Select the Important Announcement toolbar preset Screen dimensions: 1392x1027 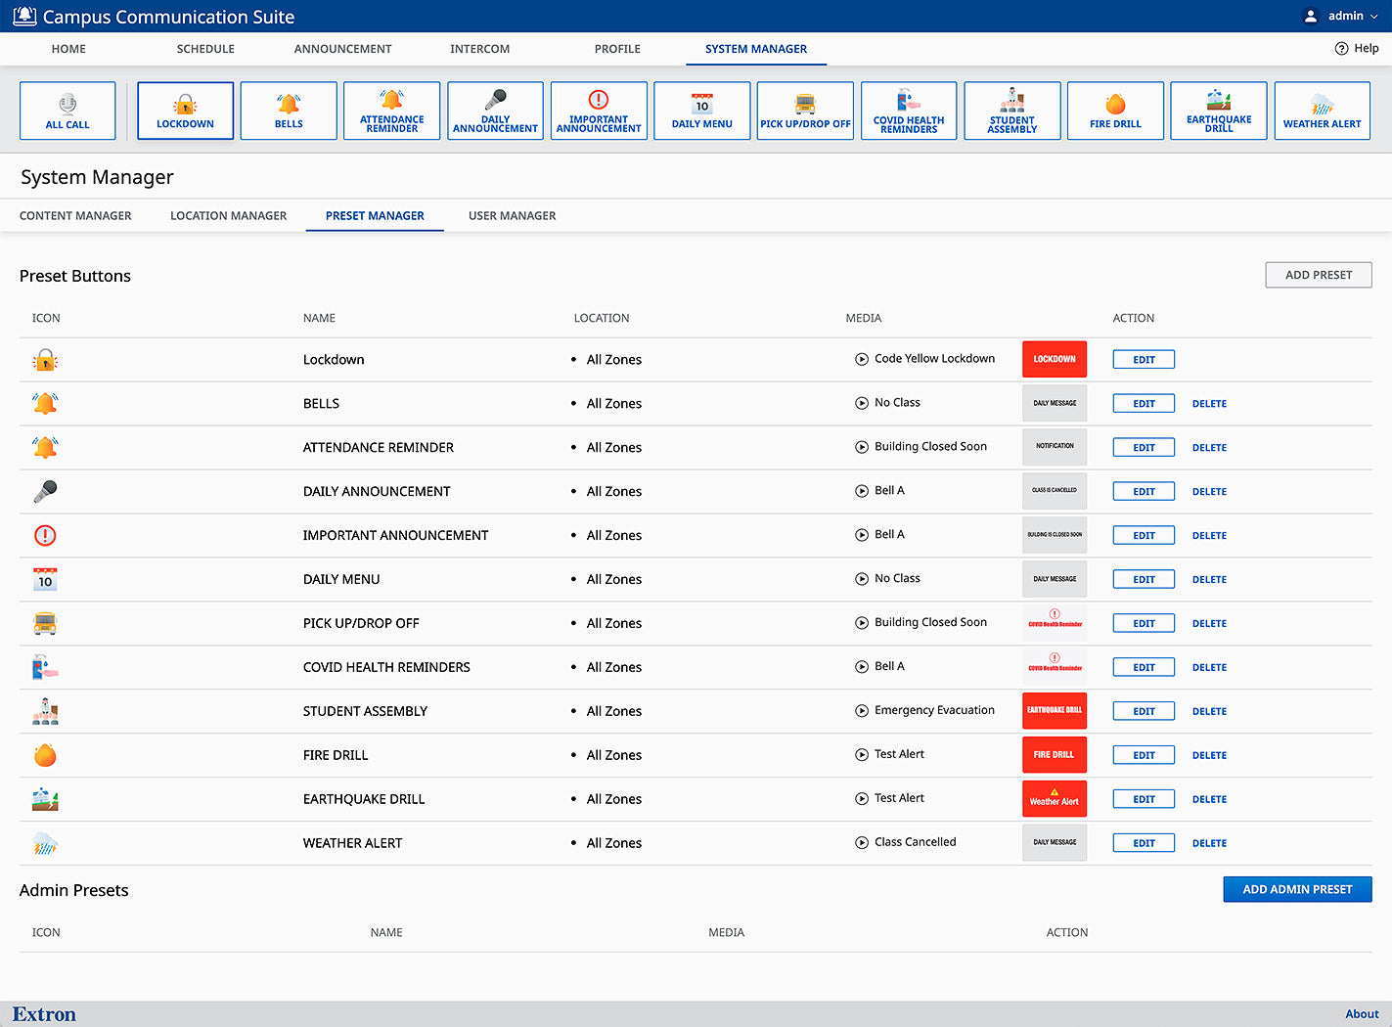point(599,111)
